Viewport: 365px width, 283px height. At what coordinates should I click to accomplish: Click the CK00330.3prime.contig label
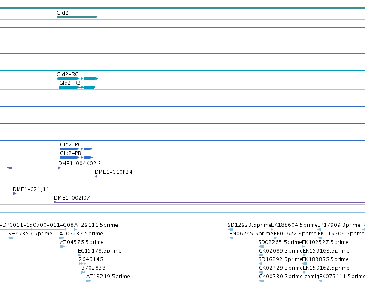(x=289, y=277)
